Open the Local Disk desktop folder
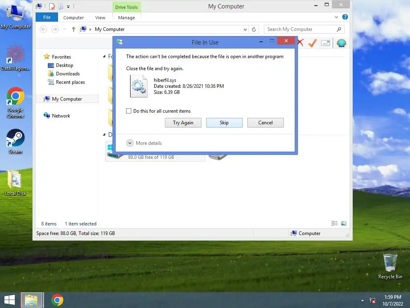The height and width of the screenshot is (308, 410). 16,183
